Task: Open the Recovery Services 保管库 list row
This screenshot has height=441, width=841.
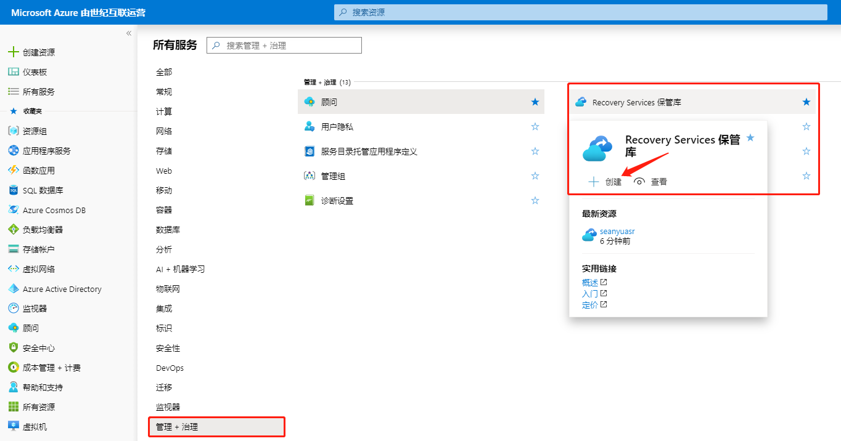Action: (x=692, y=102)
